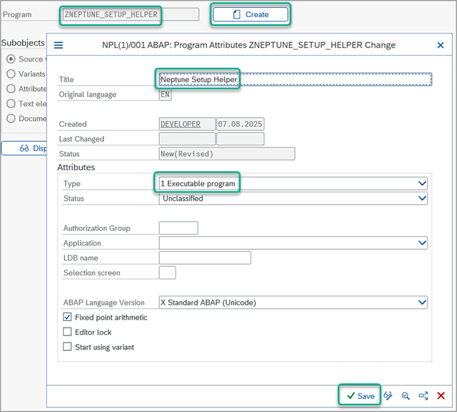457x412 pixels.
Task: Click the created date 07.08.2025
Action: pyautogui.click(x=240, y=124)
